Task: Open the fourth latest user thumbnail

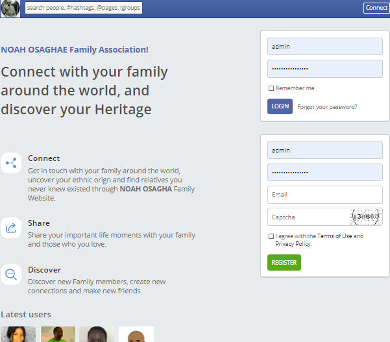Action: coord(136,334)
